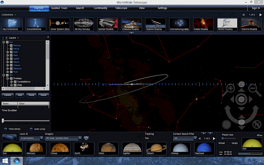Uncheck the Earth layer checkbox
Image resolution: width=264 pixels, height=165 pixels.
[11, 52]
